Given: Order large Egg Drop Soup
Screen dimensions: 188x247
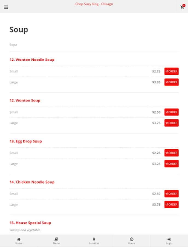Looking at the screenshot, I should coord(172,164).
